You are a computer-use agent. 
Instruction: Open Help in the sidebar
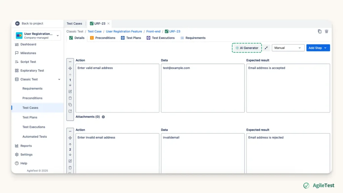pos(24,163)
